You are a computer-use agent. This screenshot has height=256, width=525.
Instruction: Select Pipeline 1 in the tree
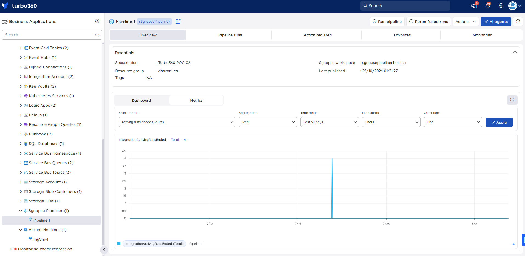click(52, 220)
